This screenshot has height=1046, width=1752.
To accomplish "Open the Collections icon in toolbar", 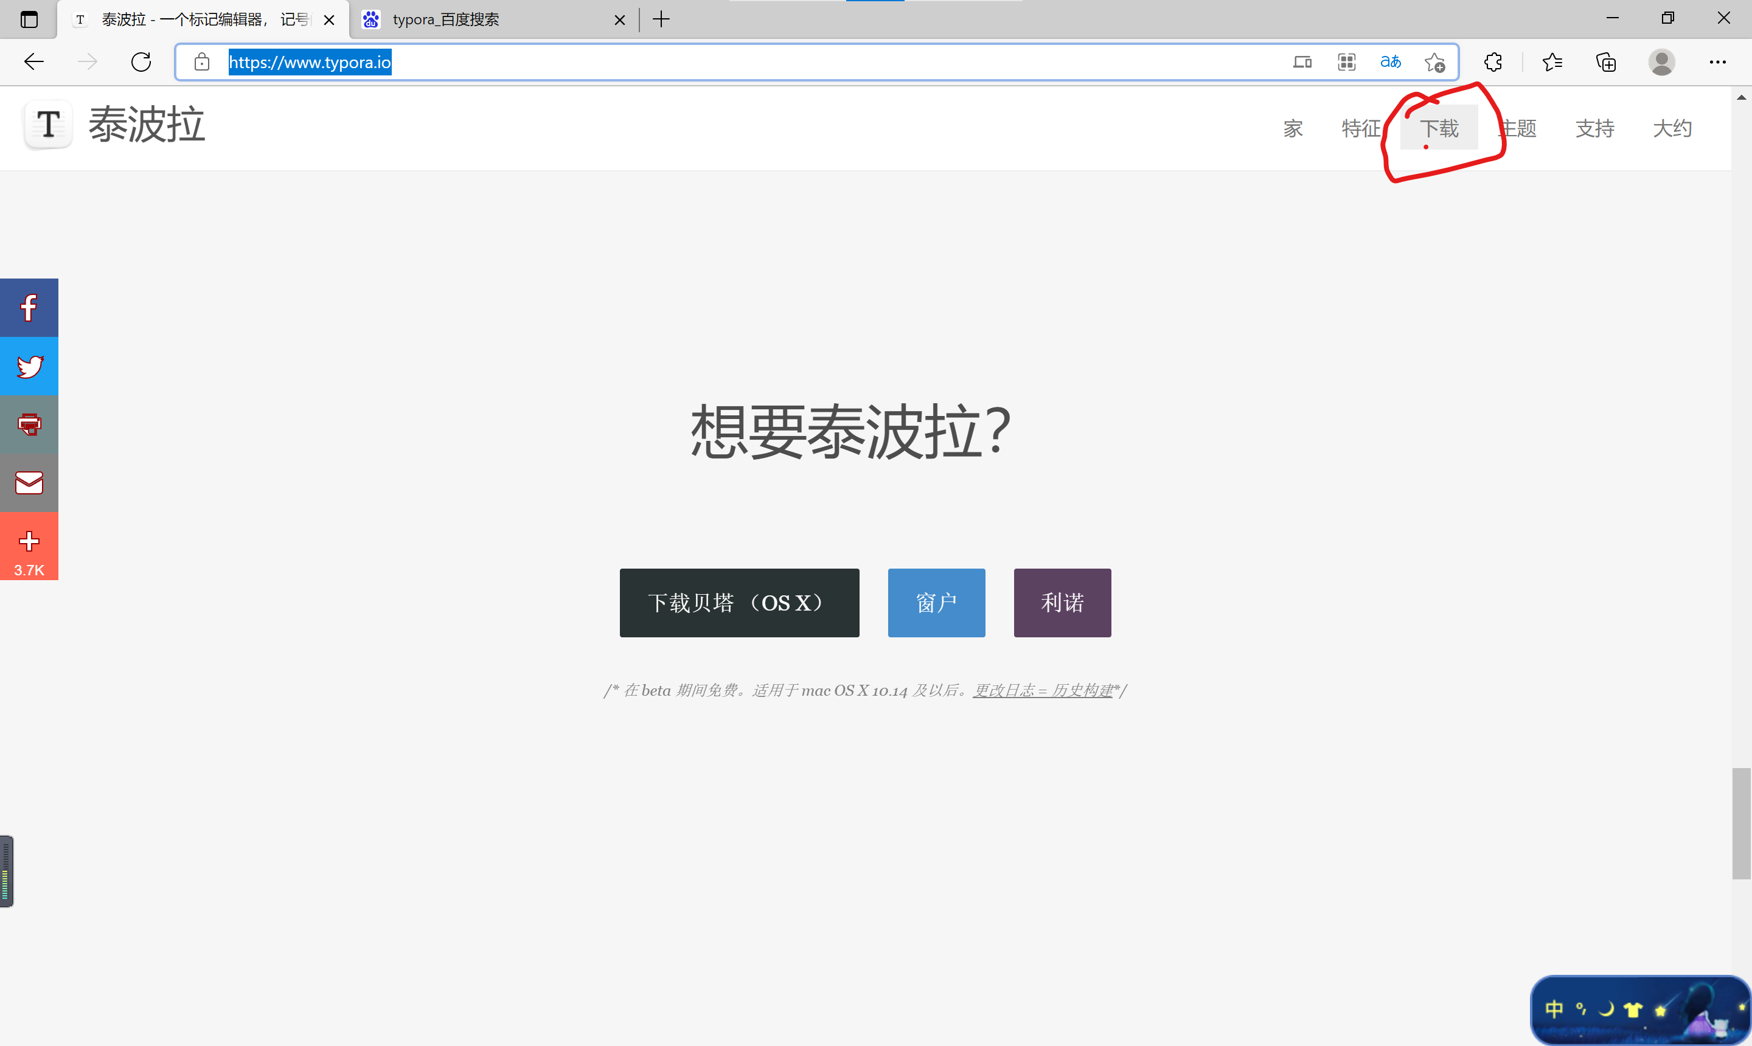I will [1605, 62].
